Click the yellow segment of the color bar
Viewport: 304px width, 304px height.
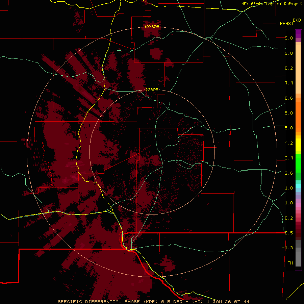298,145
